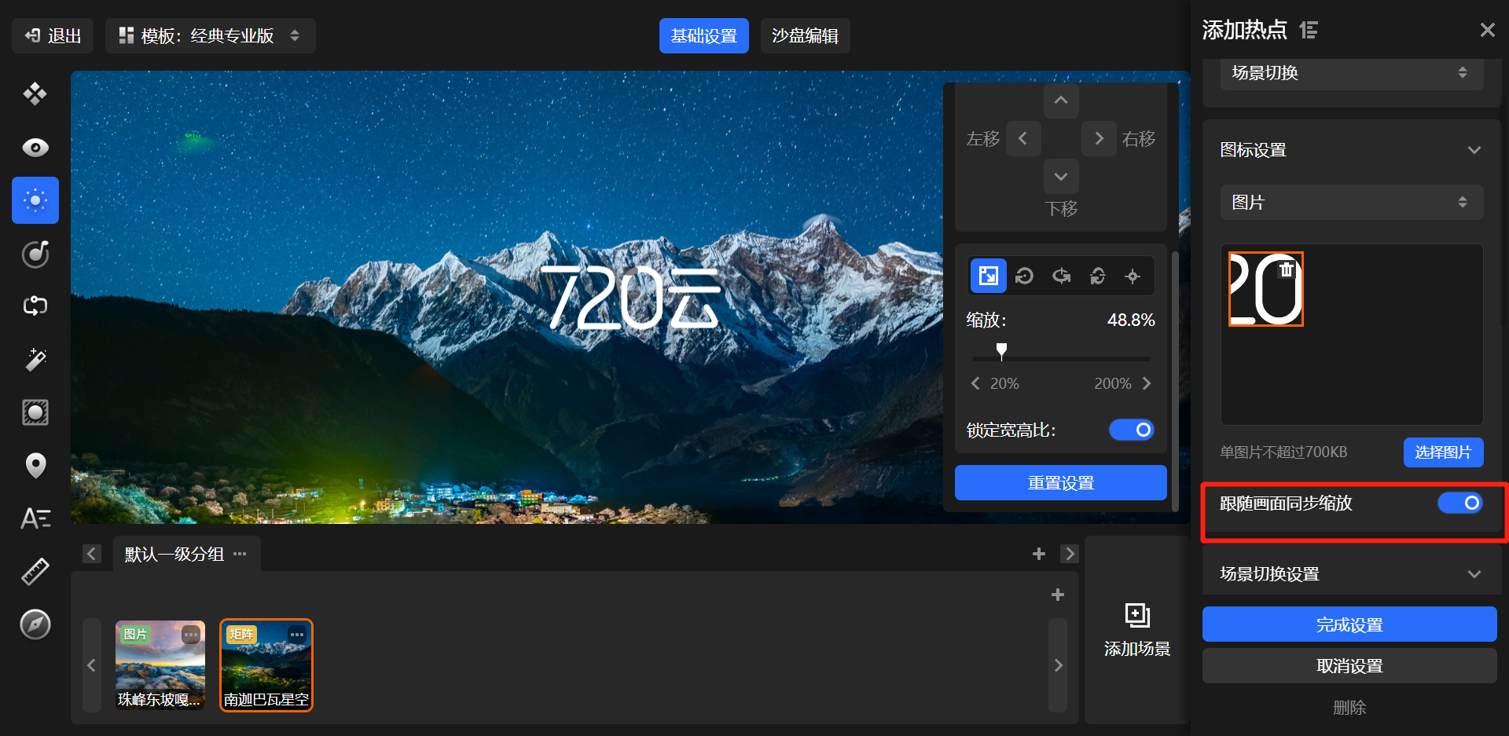This screenshot has height=736, width=1509.
Task: Open the 场景切换 dropdown
Action: [x=1351, y=73]
